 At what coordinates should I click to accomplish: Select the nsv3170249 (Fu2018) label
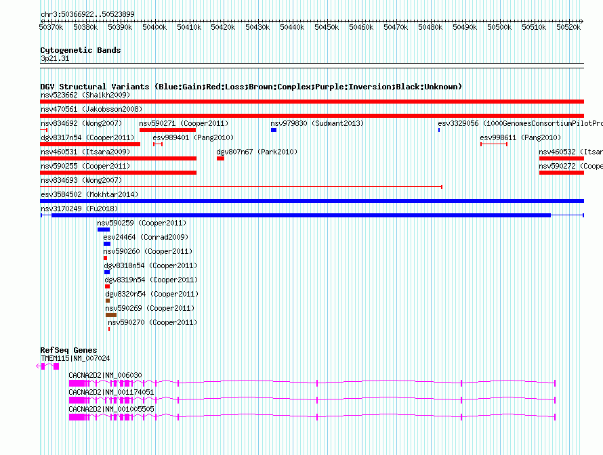tap(79, 209)
